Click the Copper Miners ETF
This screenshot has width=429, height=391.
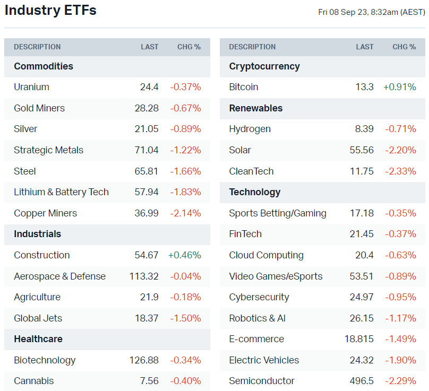(x=45, y=213)
